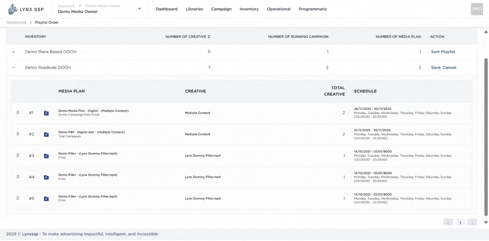Screen dimensions: 489x241
Task: Open the Dashboard menu
Action: [167, 9]
